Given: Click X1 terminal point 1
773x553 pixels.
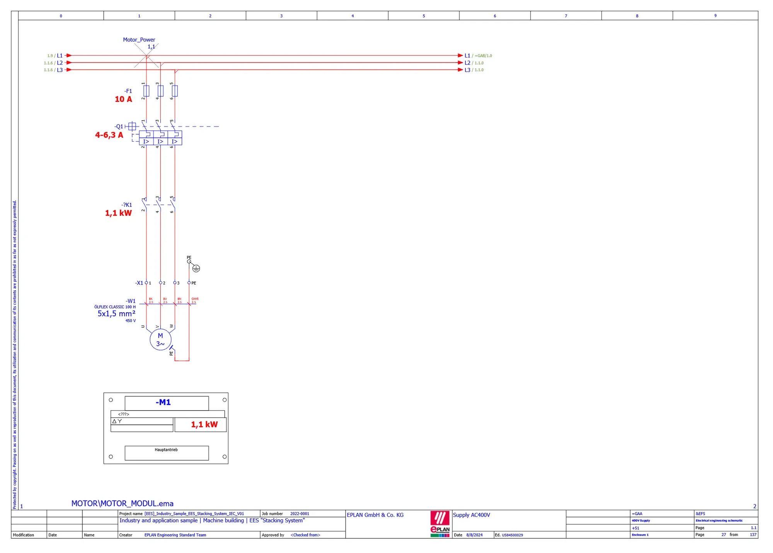Looking at the screenshot, I should (x=146, y=283).
